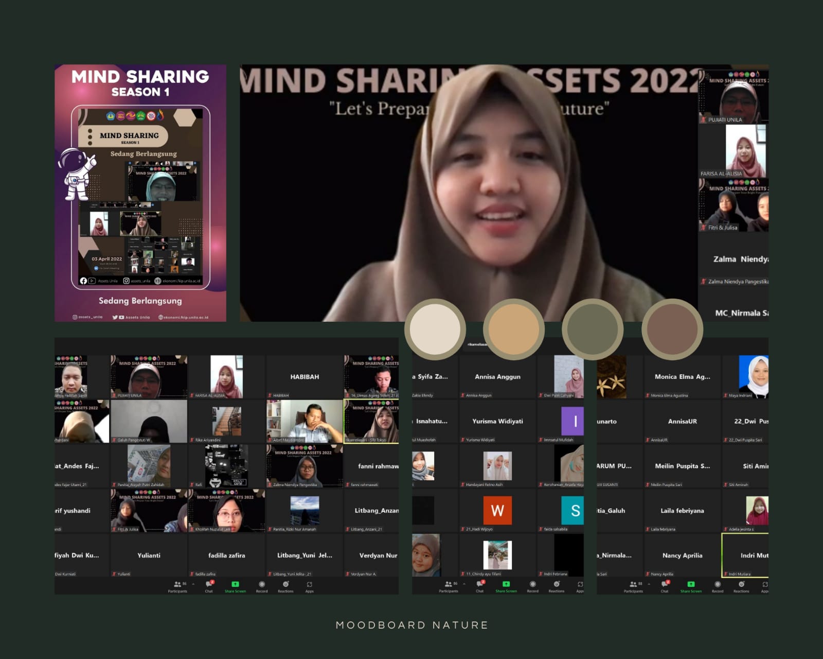
Task: Select the W avatar tile of 21_Hadi Wijoyo
Action: pyautogui.click(x=497, y=511)
